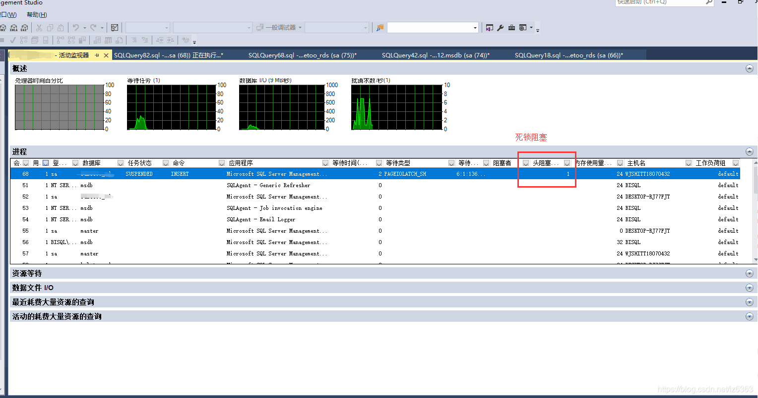
Task: Close the 活动监视器 tab
Action: 106,55
